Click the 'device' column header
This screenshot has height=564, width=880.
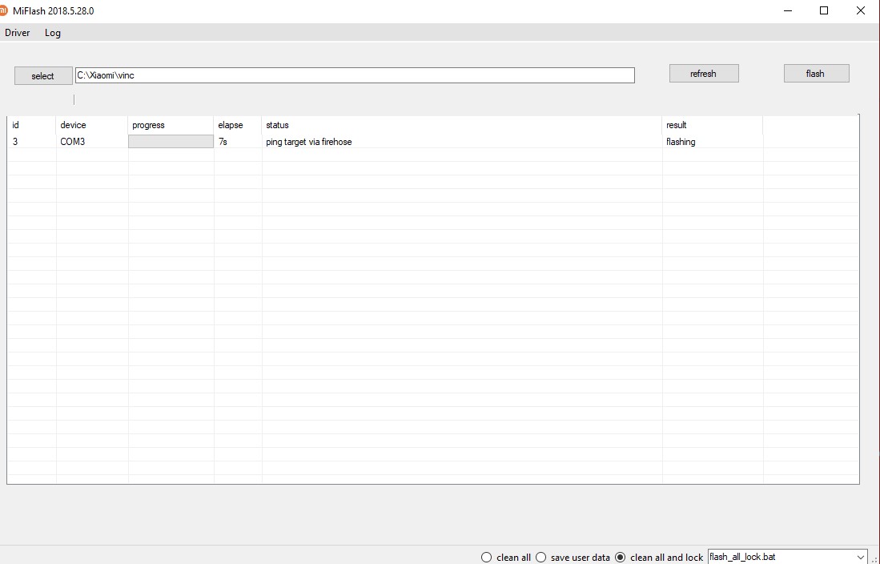click(x=92, y=125)
